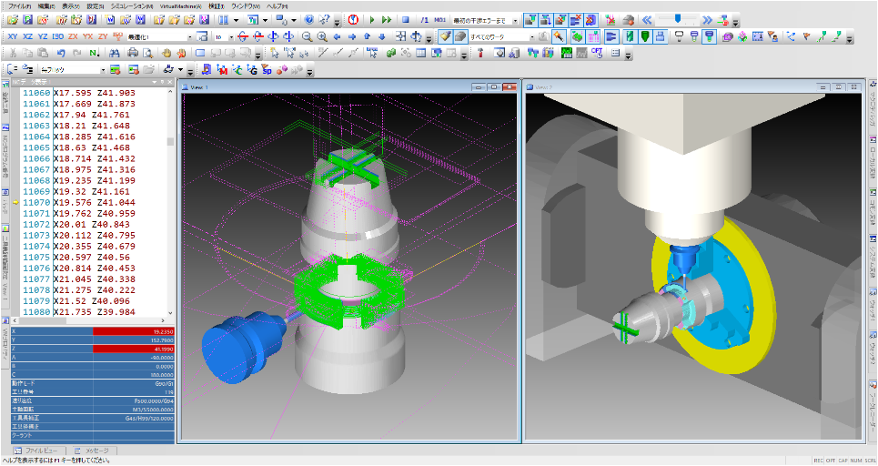Click the red Z coordinate value 41.1990
The height and width of the screenshot is (466, 878).
(134, 349)
